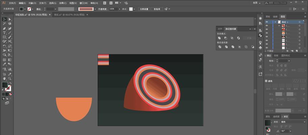Open the Pathfinder panel from the dock
The height and width of the screenshot is (135, 308).
click(260, 35)
